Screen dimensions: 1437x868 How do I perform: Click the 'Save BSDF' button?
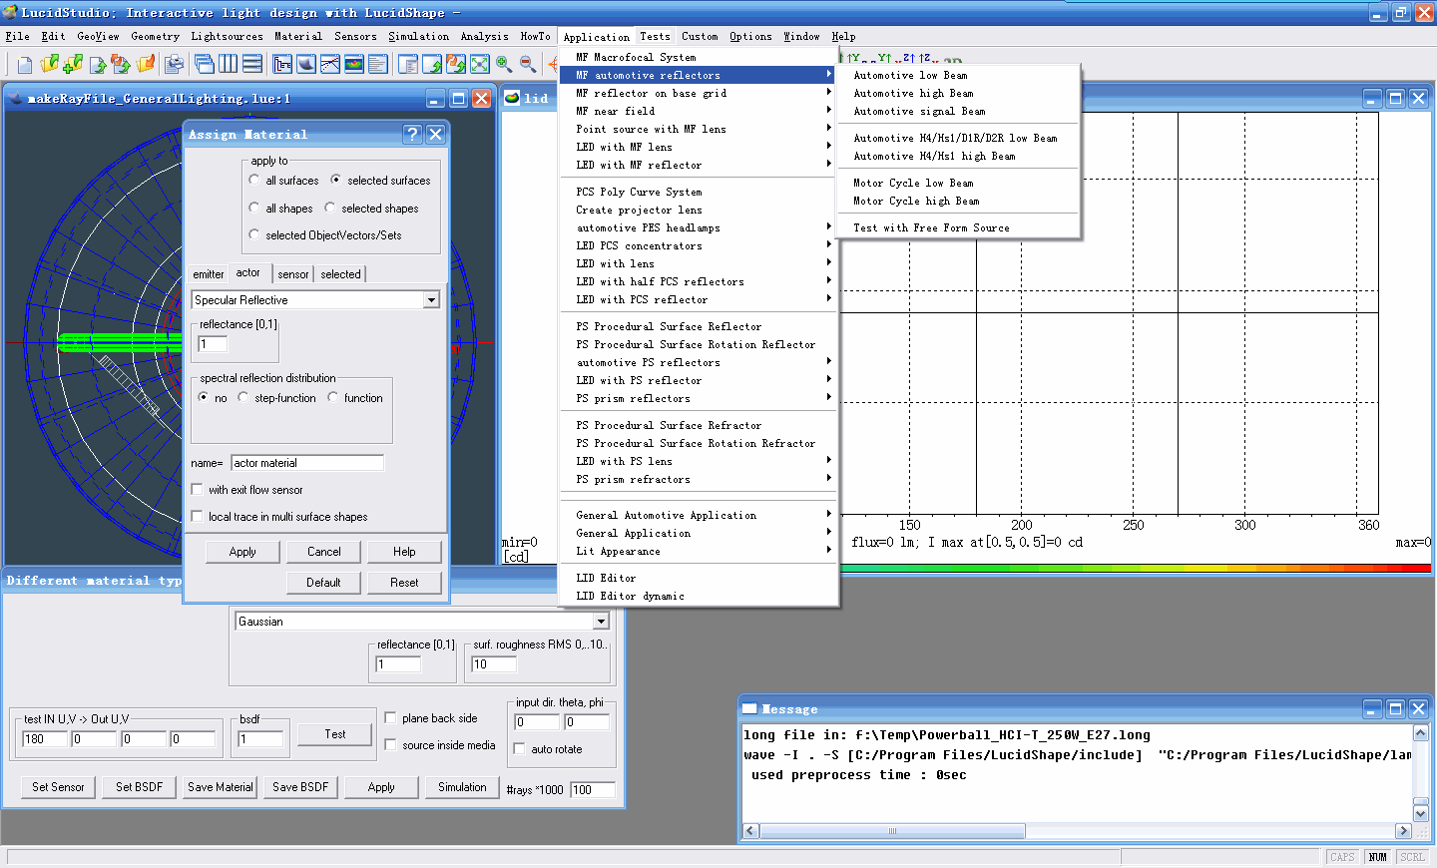tap(300, 787)
